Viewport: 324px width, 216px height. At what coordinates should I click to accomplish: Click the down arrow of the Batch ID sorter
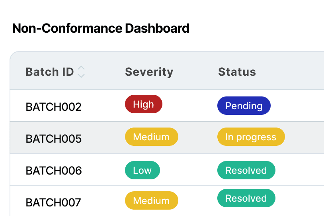click(81, 75)
